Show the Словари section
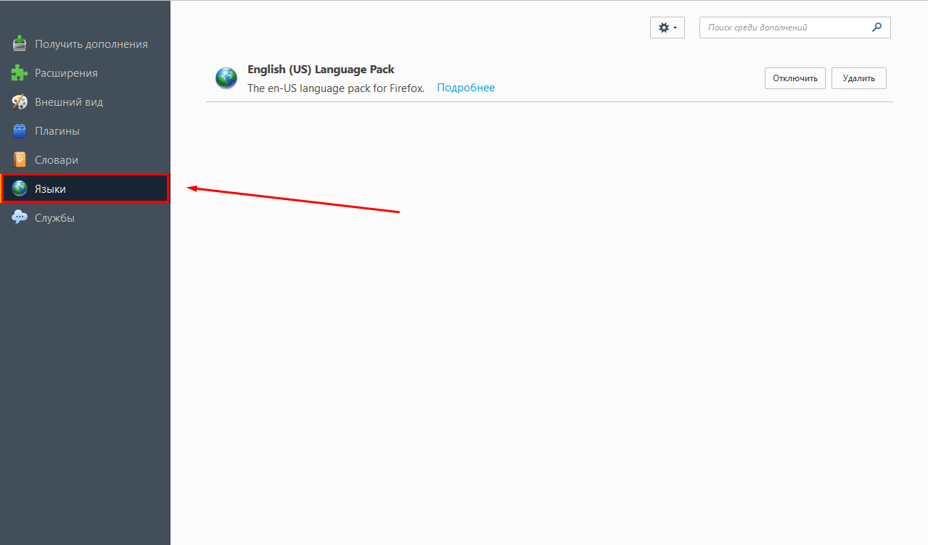Screen dimensions: 928x545 pos(85,159)
